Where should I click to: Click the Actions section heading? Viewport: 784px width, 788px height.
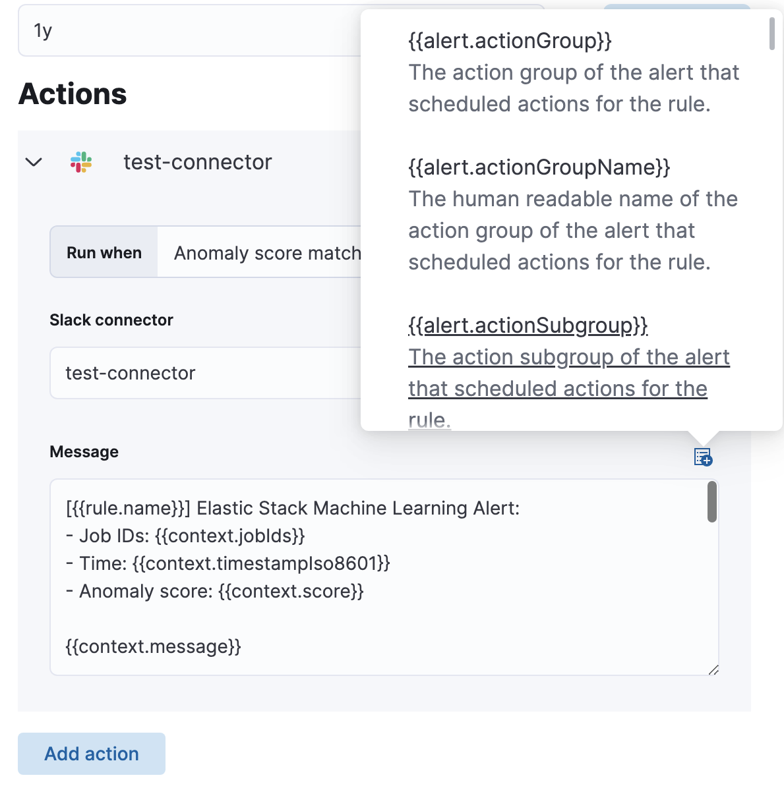click(x=73, y=94)
